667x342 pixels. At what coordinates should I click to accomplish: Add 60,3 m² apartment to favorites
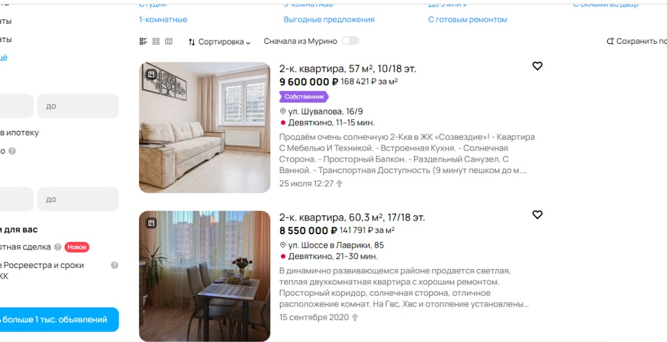[x=538, y=215]
